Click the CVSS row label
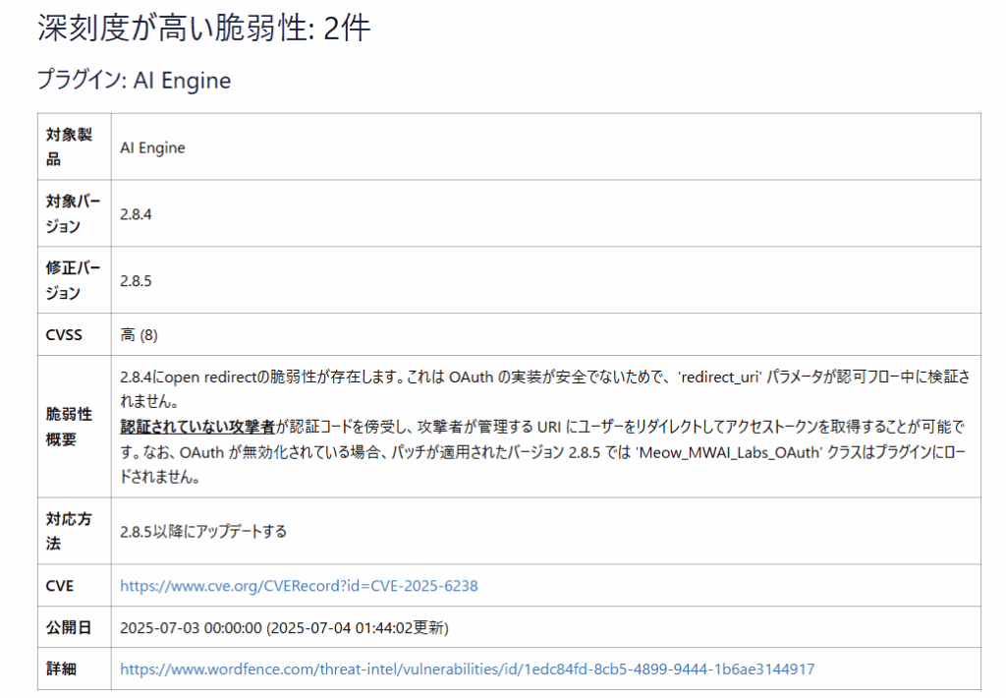This screenshot has height=698, width=1006. (64, 335)
